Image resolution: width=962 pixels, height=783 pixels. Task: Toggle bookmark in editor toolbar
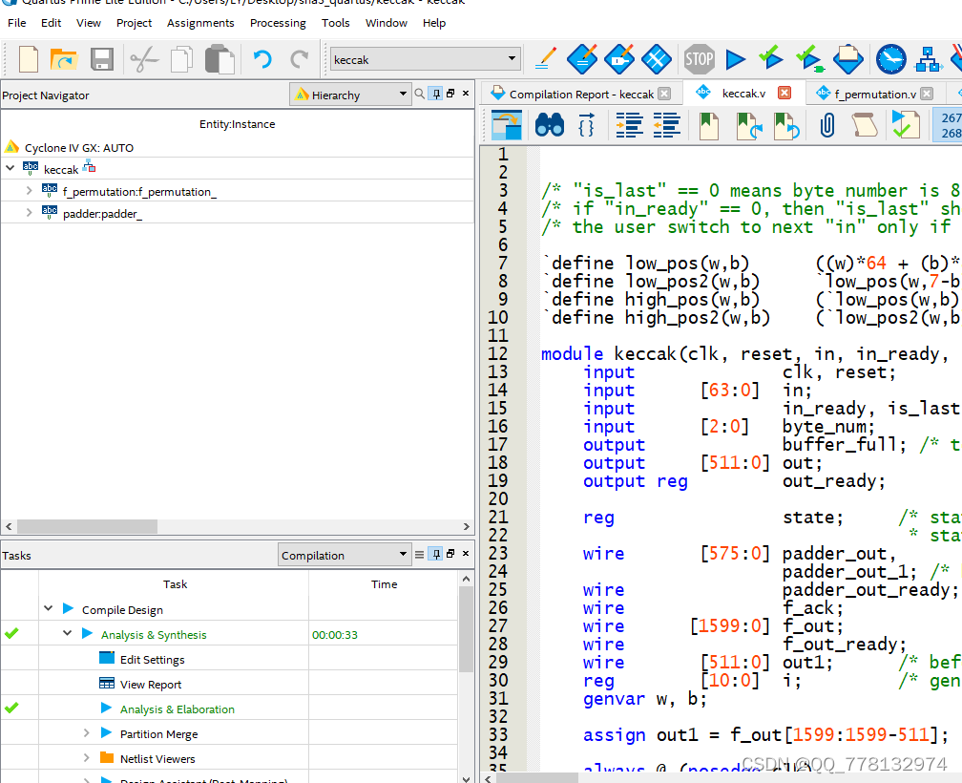click(x=708, y=126)
